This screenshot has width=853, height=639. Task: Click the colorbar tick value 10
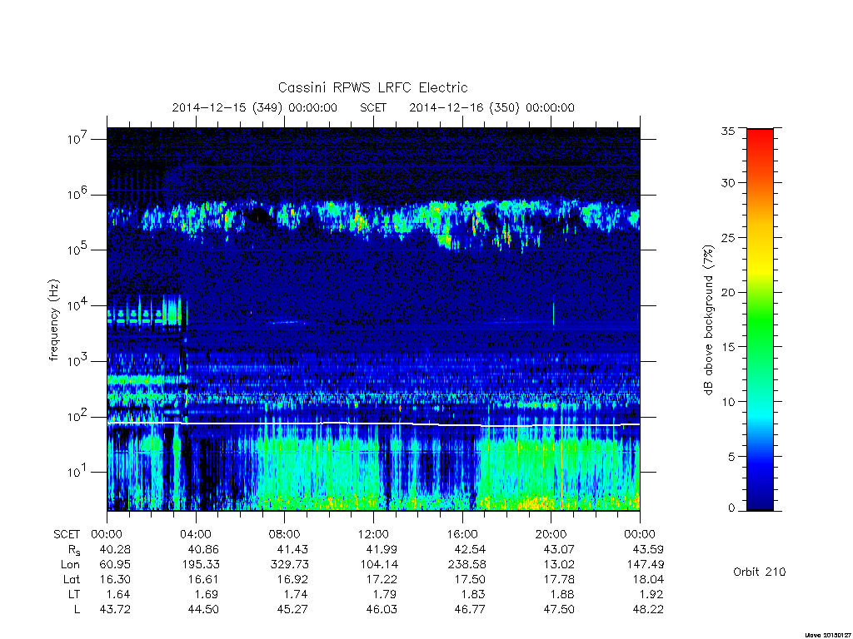pyautogui.click(x=728, y=402)
